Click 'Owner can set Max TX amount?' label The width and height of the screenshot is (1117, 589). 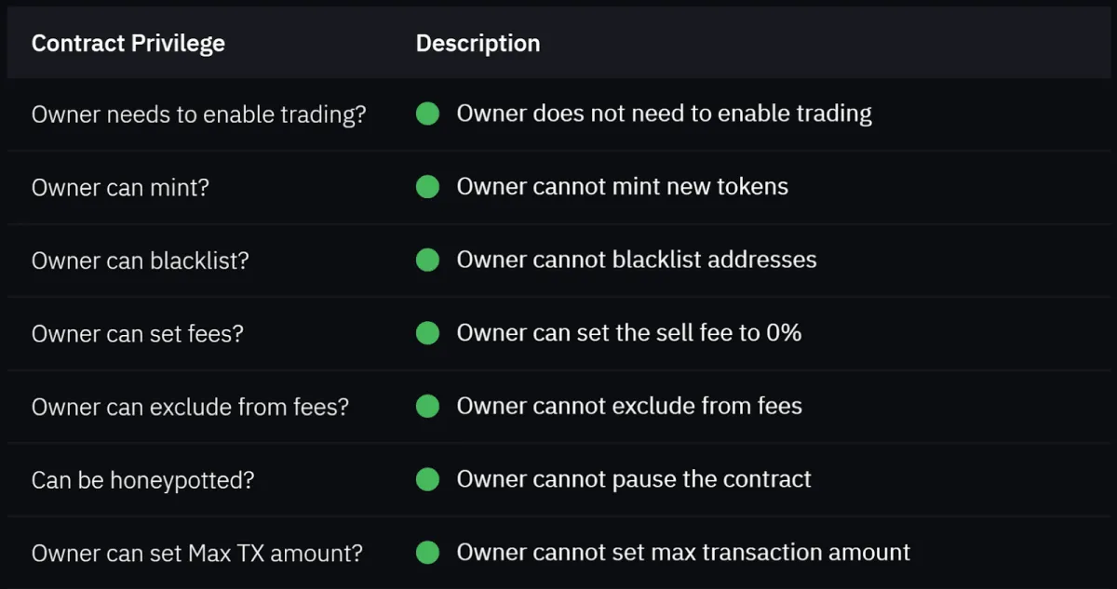(197, 553)
